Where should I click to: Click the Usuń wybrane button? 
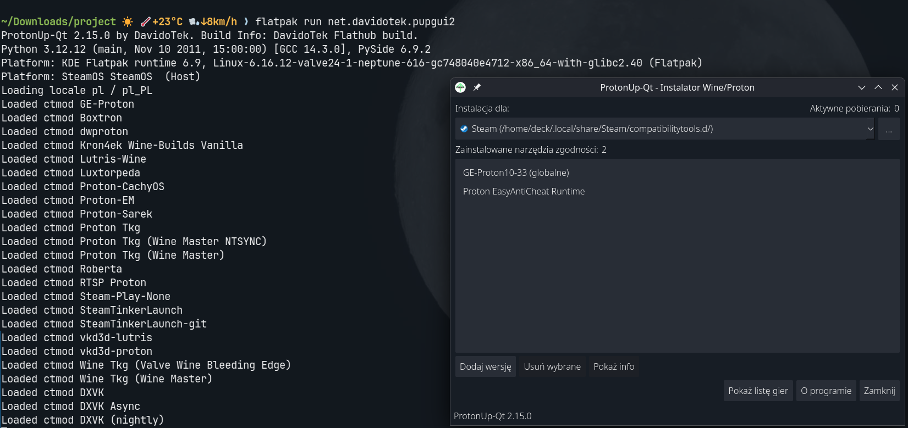point(552,366)
